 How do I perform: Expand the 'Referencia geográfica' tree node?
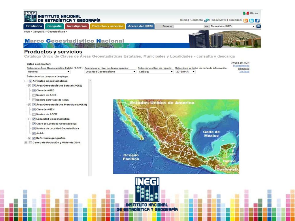[x=30, y=138]
